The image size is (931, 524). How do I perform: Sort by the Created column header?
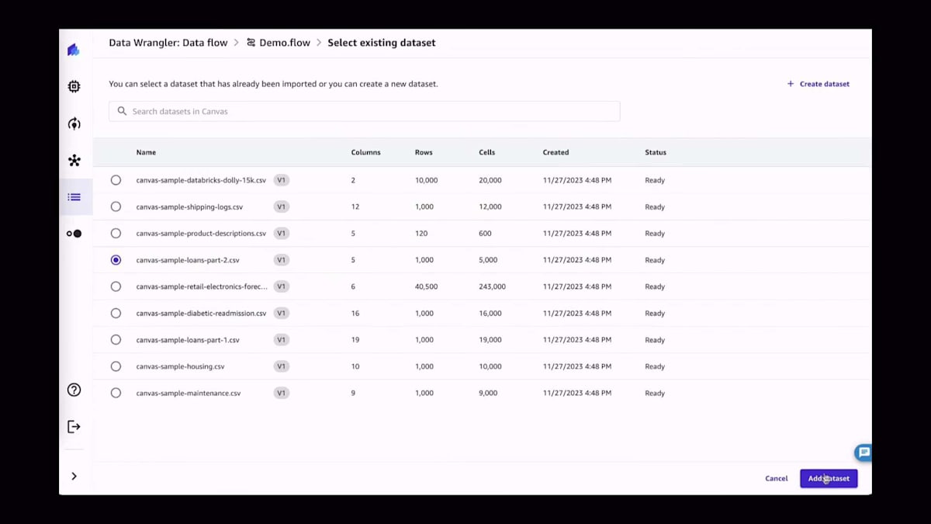pos(555,152)
